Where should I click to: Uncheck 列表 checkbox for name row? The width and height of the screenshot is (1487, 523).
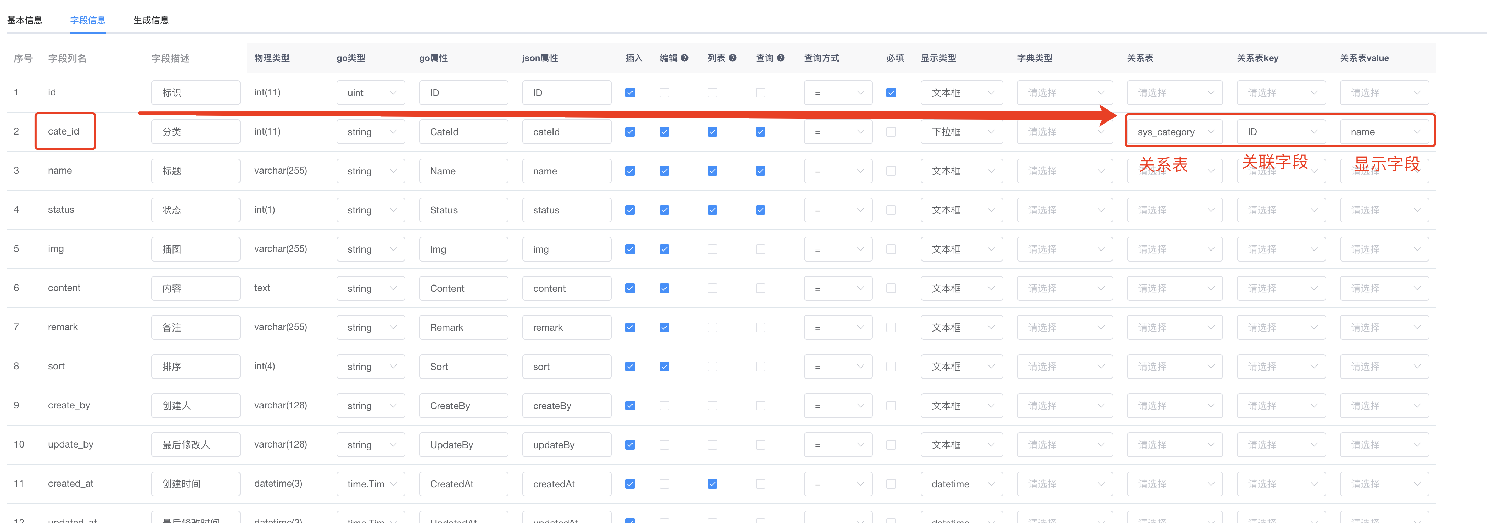[x=712, y=171]
